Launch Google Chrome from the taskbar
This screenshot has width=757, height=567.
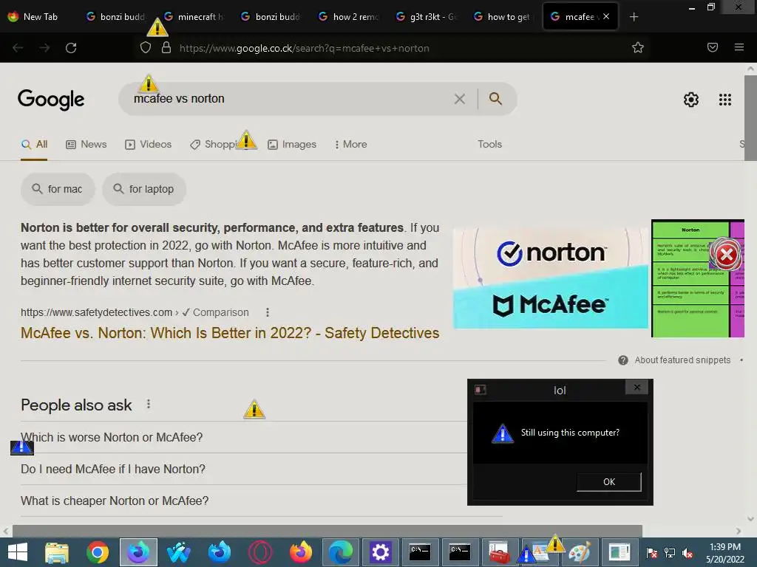pos(98,552)
